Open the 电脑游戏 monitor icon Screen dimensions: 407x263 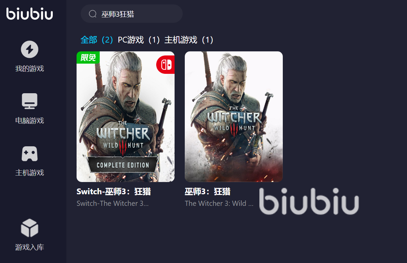pyautogui.click(x=30, y=101)
